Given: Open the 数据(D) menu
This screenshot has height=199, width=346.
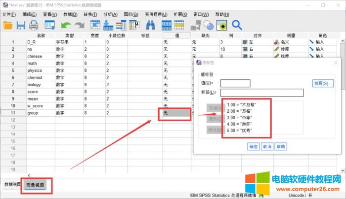Looking at the screenshot, I should pyautogui.click(x=70, y=14).
